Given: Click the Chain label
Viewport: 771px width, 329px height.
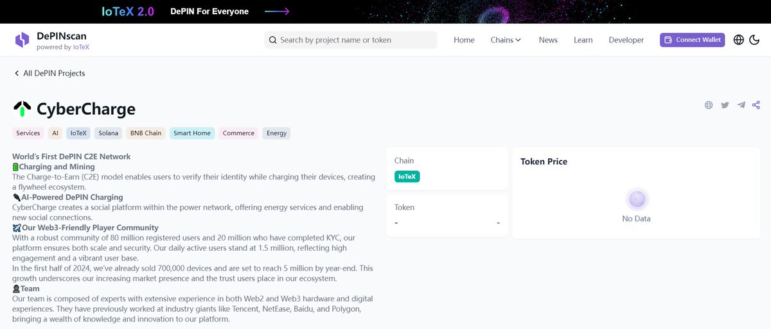Looking at the screenshot, I should click(404, 160).
